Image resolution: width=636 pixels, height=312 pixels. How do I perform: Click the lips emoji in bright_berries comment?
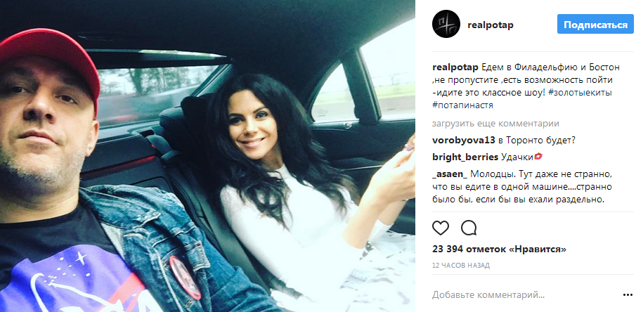538,157
